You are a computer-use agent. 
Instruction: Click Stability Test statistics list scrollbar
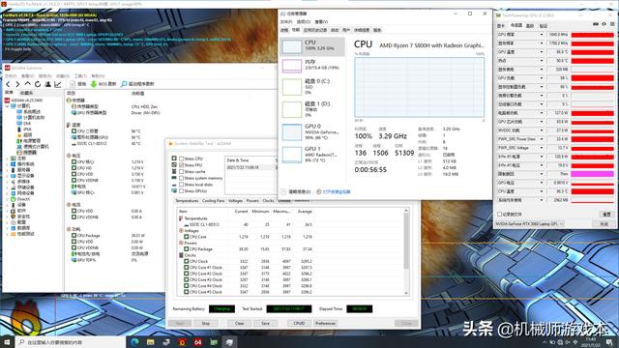click(x=406, y=251)
